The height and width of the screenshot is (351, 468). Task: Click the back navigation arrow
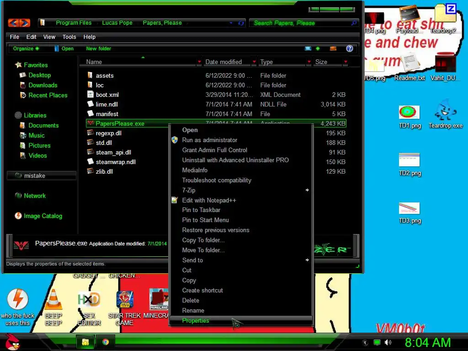[13, 23]
